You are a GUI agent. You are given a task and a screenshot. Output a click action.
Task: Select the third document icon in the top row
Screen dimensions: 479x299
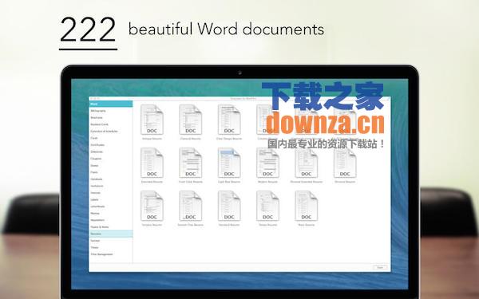(x=229, y=120)
